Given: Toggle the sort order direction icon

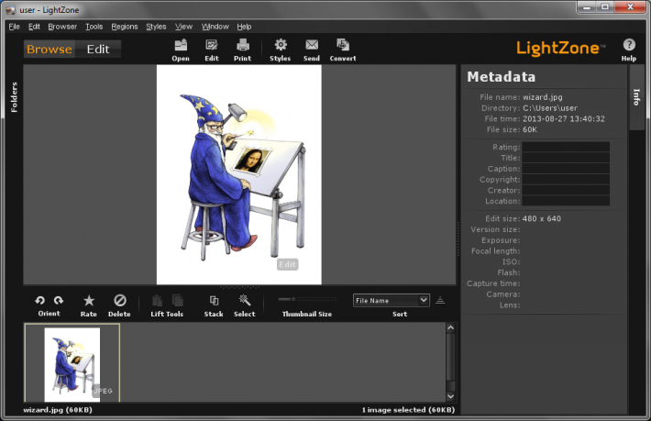Looking at the screenshot, I should click(x=440, y=300).
